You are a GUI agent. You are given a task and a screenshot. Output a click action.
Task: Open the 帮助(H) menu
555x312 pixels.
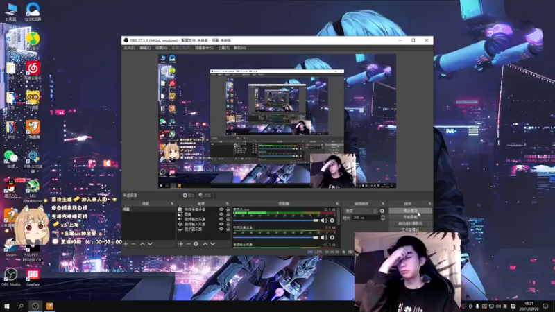pyautogui.click(x=239, y=48)
